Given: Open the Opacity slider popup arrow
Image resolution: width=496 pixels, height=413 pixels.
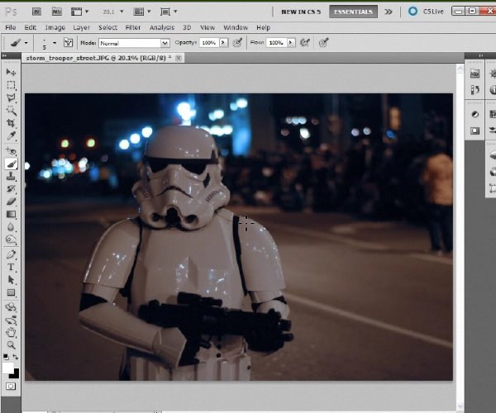Looking at the screenshot, I should coord(224,42).
